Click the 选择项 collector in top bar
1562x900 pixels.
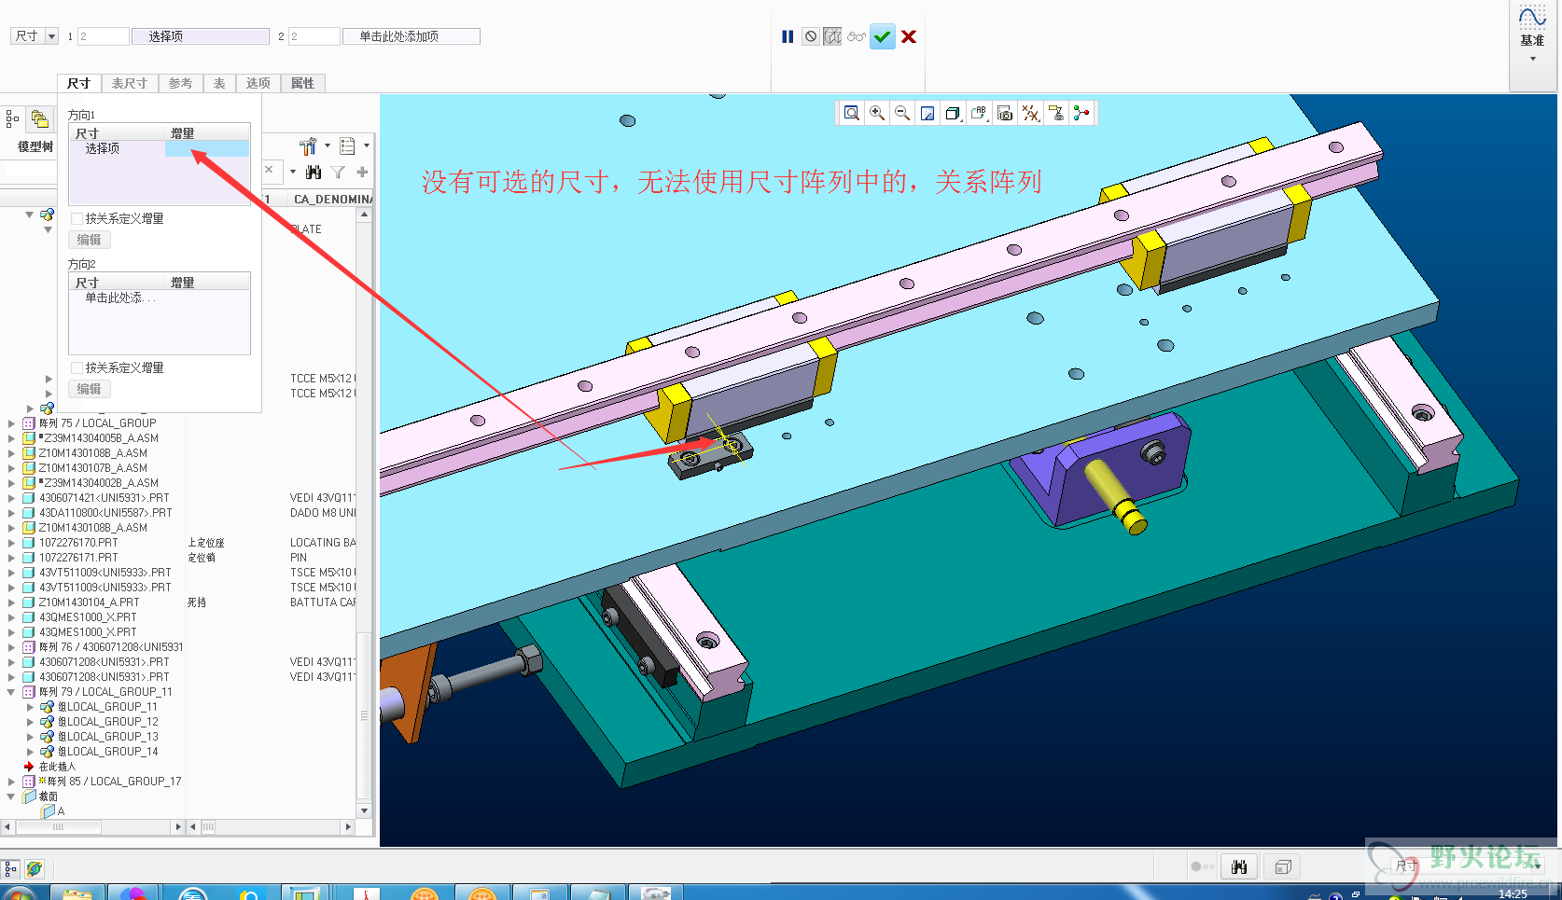pos(201,36)
